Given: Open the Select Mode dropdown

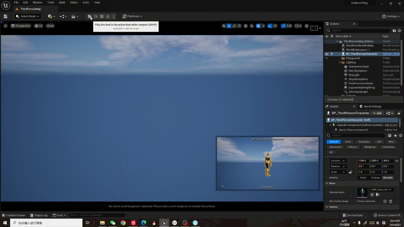Looking at the screenshot, I should click(x=28, y=16).
